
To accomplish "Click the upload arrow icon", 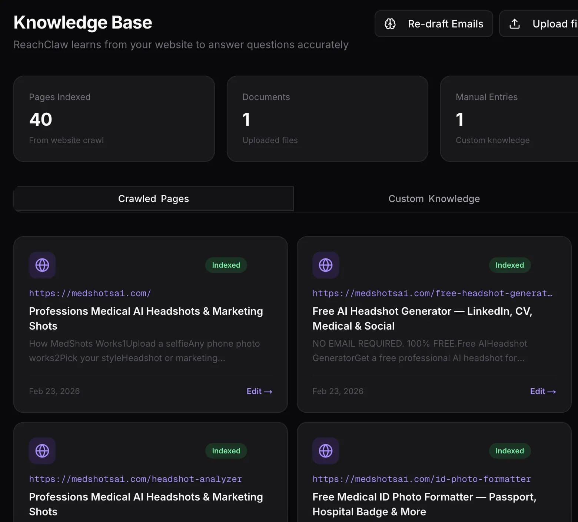I will (515, 24).
